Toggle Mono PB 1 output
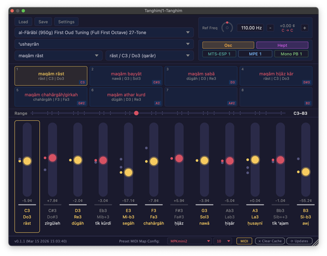327x256 pixels. (291, 54)
